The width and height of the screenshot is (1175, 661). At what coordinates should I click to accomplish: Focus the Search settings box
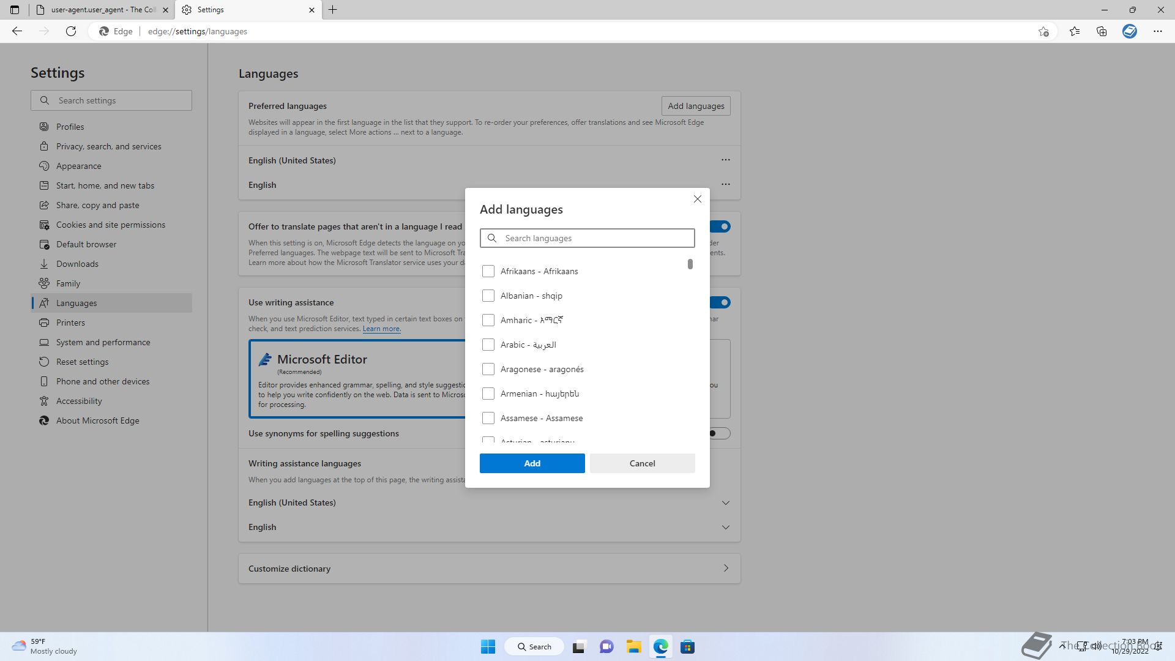coord(111,100)
